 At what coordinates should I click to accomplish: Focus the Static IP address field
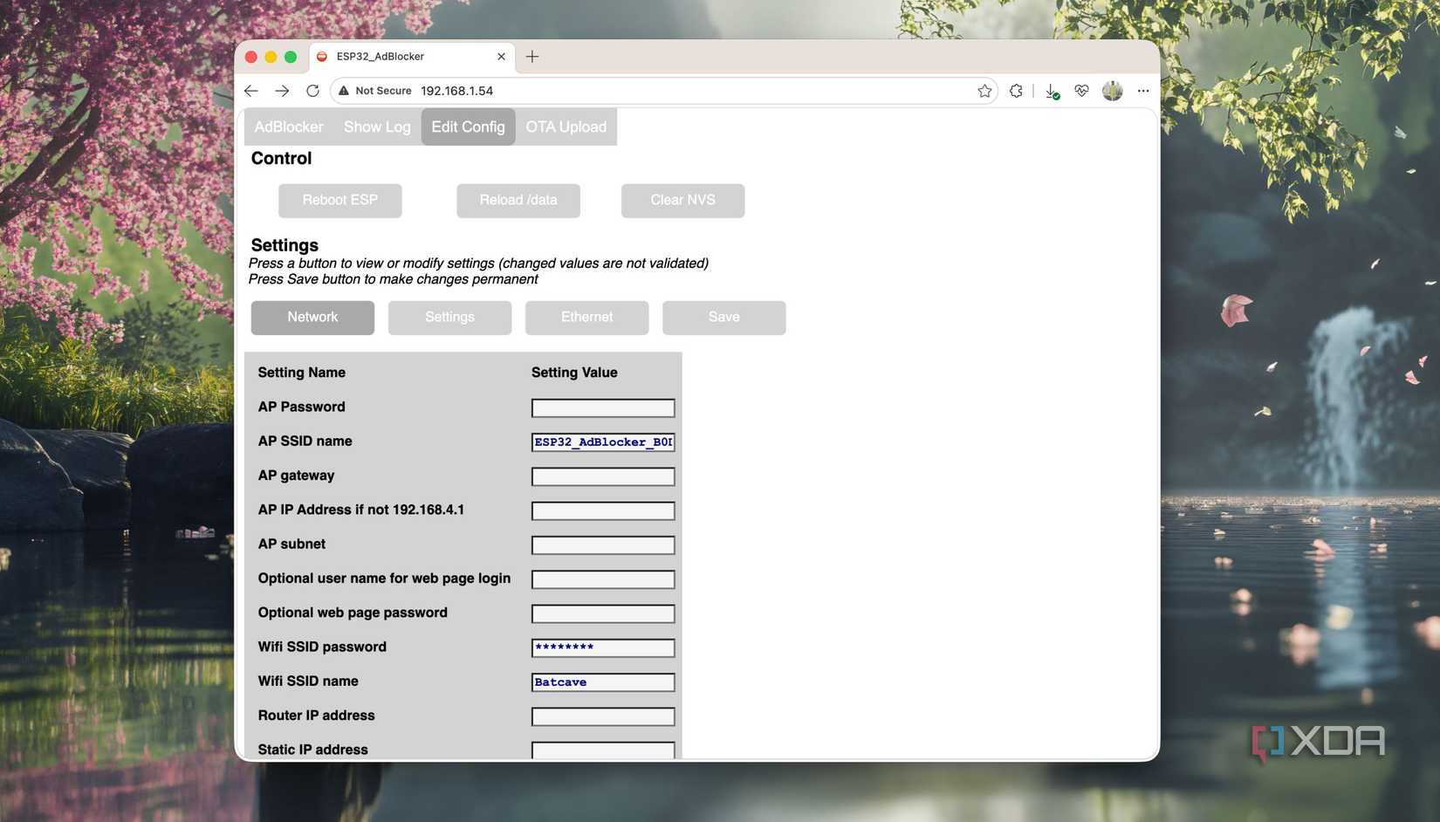click(603, 750)
